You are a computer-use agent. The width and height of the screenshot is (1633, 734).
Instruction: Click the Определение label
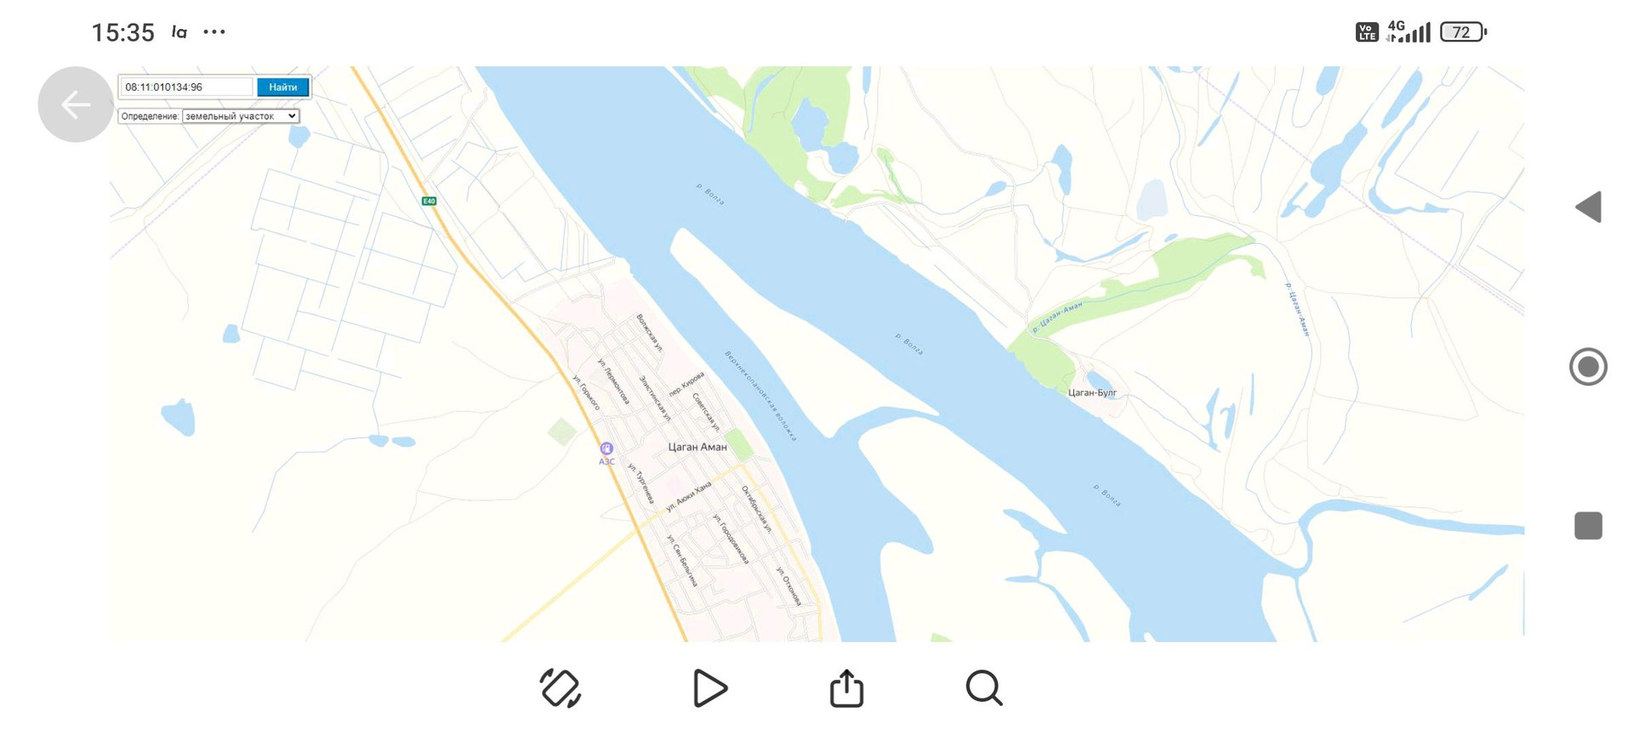point(150,116)
